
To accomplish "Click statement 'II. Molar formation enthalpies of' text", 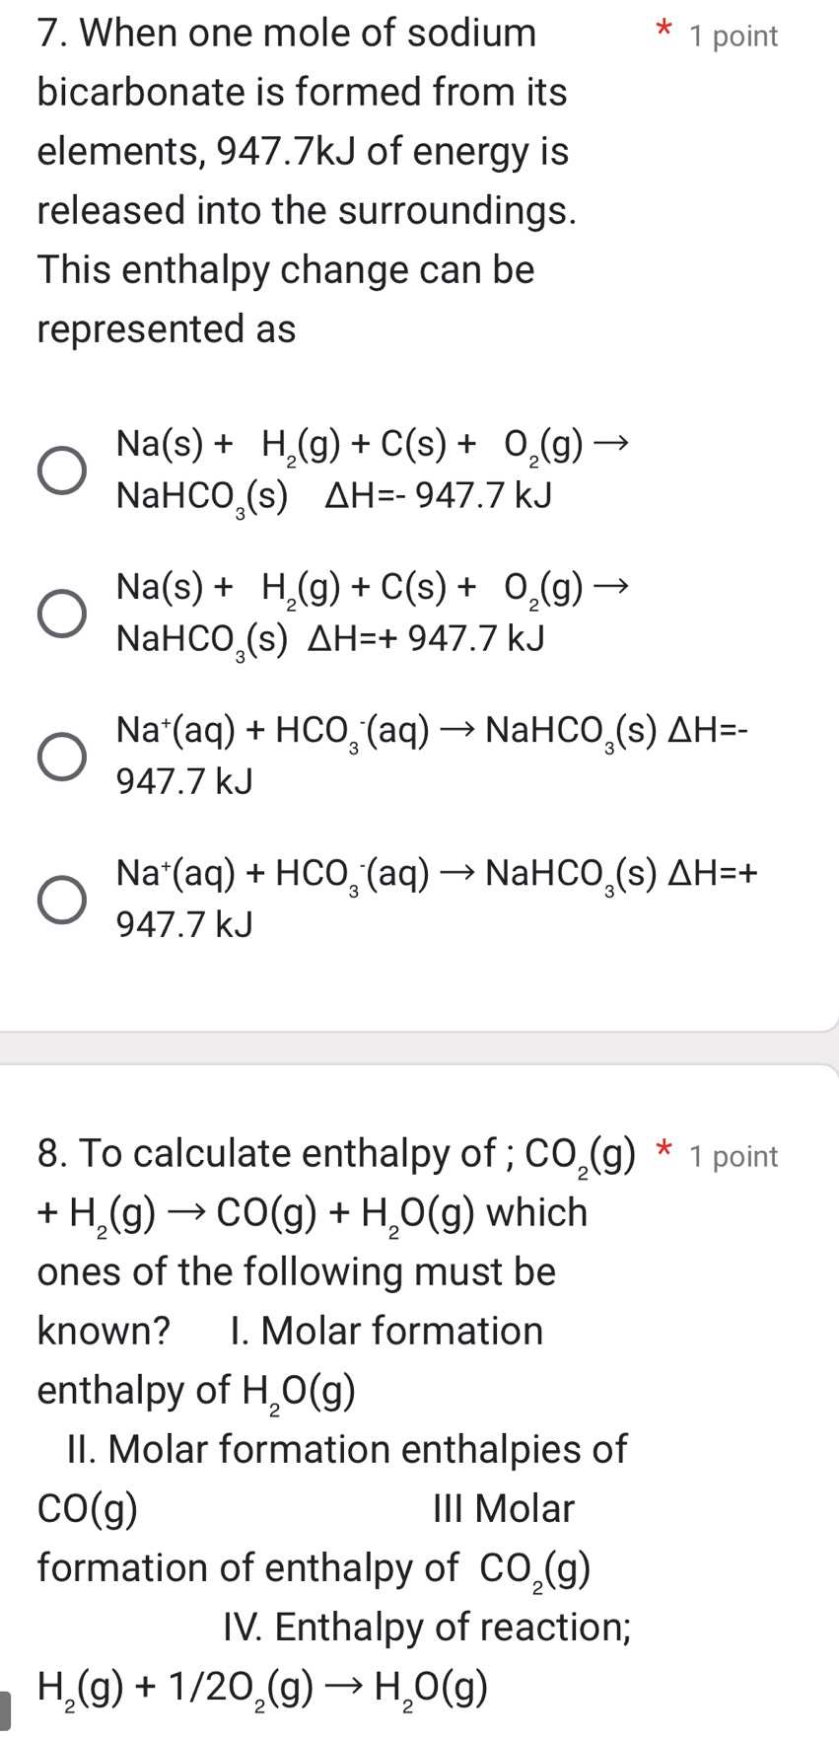I will pos(347,1449).
